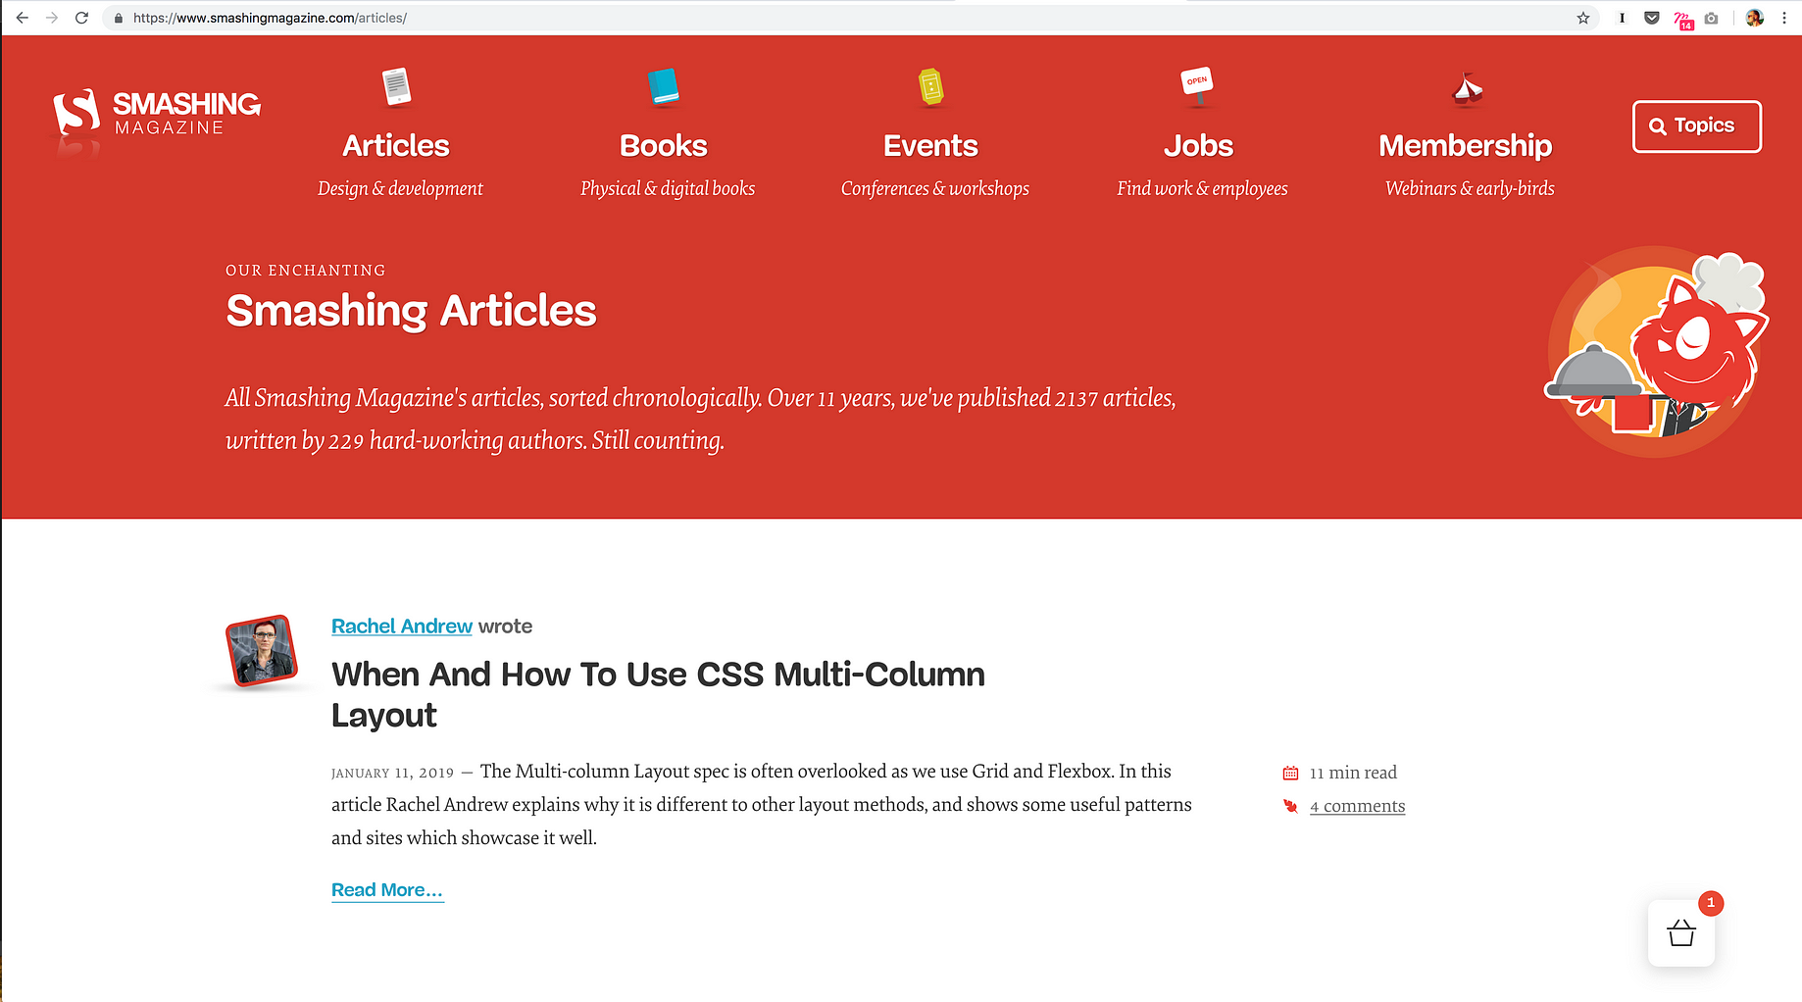Click Rachel Andrew author photo
Viewport: 1802px width, 1002px height.
(x=262, y=652)
